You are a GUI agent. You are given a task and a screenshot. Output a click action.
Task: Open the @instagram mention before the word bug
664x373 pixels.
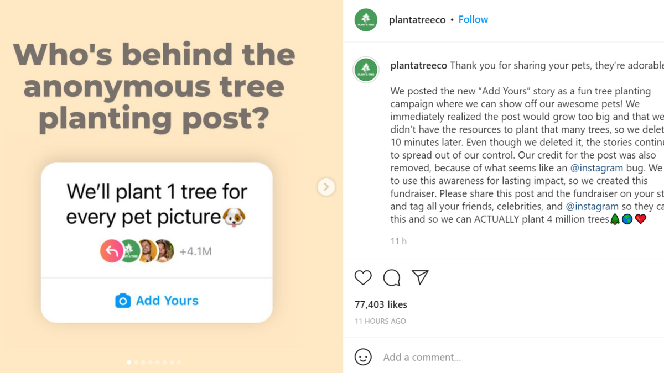click(x=596, y=168)
